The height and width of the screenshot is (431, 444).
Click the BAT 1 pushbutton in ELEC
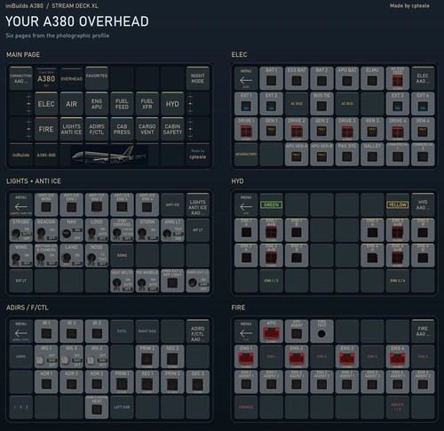pos(272,78)
